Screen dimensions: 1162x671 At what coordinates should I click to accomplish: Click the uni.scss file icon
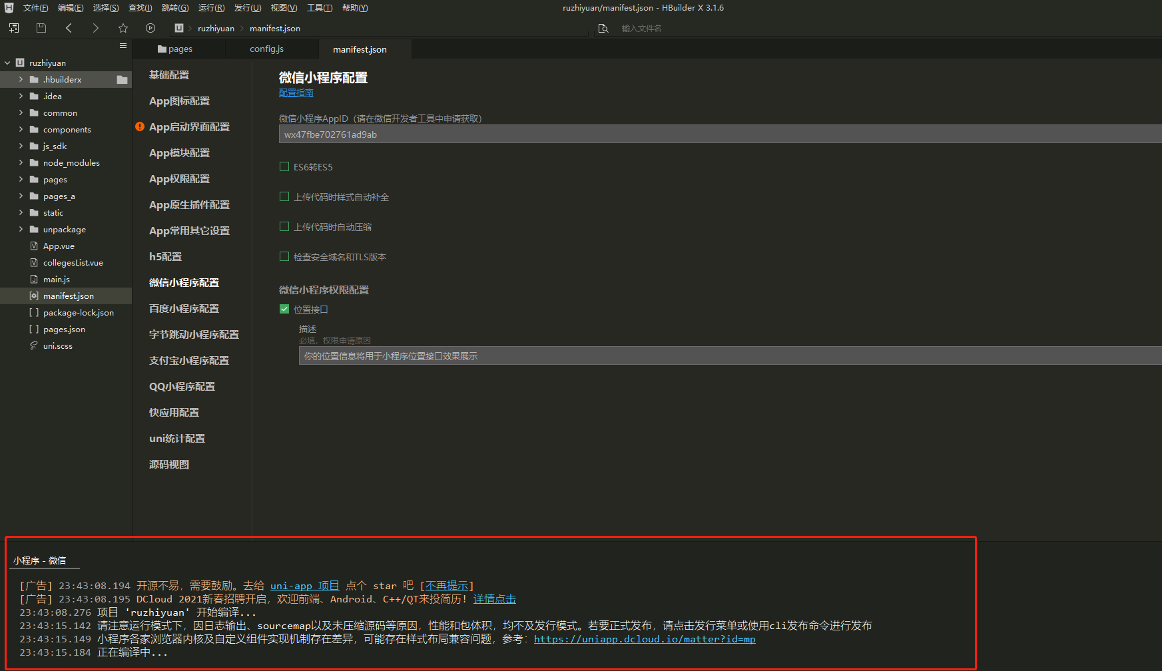point(34,345)
